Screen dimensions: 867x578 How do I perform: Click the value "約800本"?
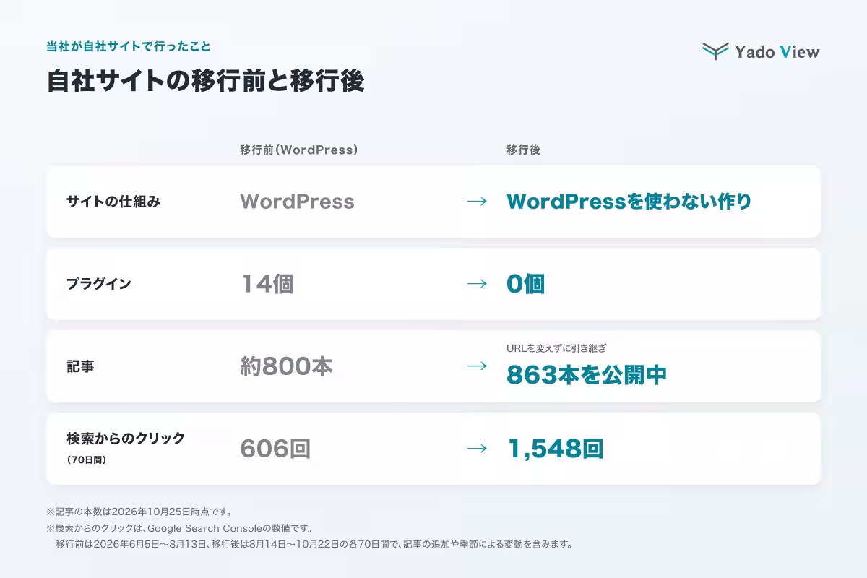(x=286, y=366)
